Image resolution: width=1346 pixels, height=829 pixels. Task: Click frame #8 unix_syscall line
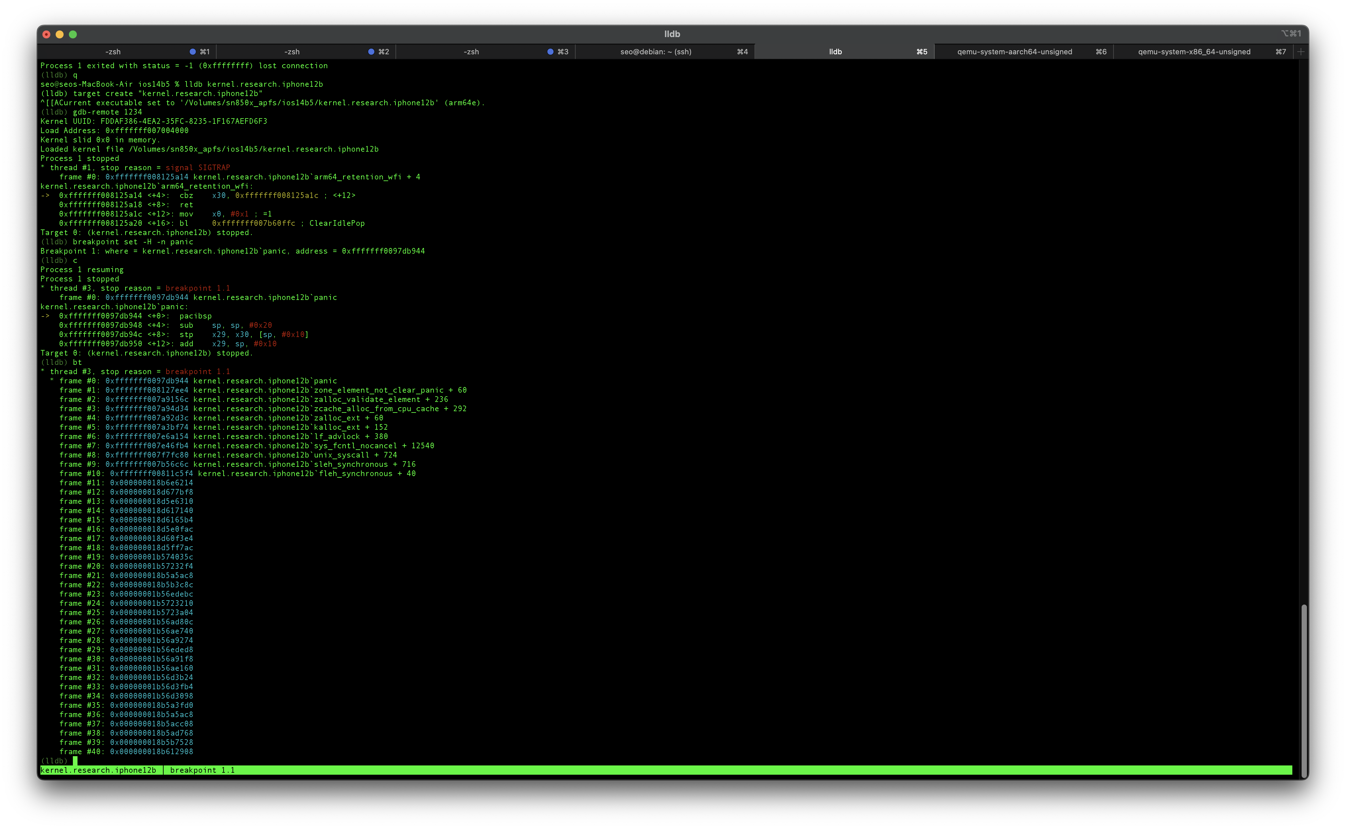tap(228, 455)
